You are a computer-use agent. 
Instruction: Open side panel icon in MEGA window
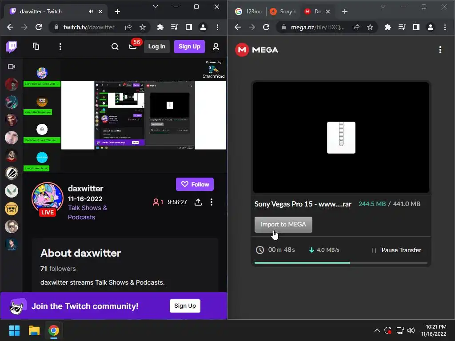pos(416,27)
